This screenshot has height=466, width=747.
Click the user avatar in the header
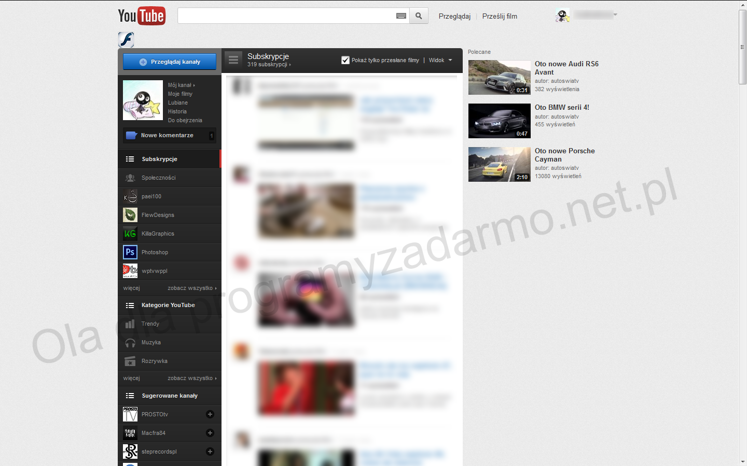coord(562,16)
